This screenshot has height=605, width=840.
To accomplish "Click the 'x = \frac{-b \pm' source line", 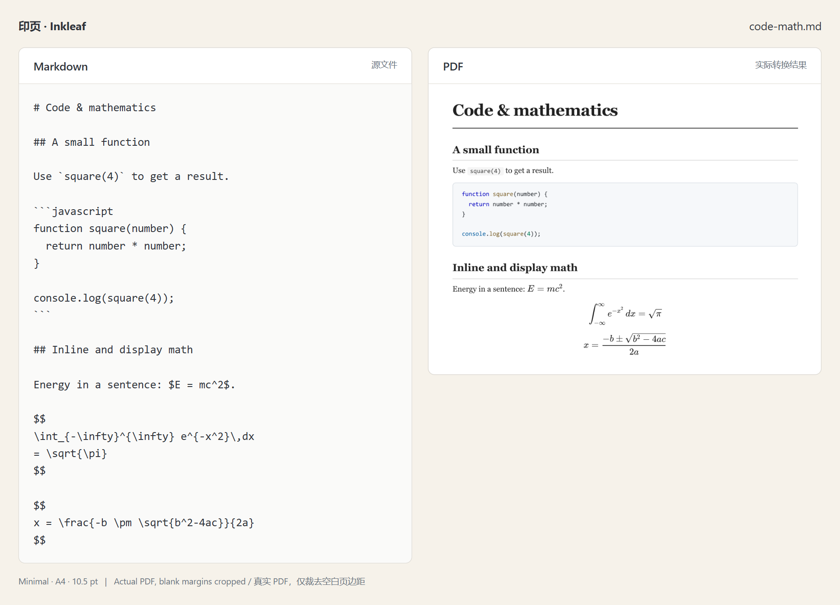I will coord(144,523).
